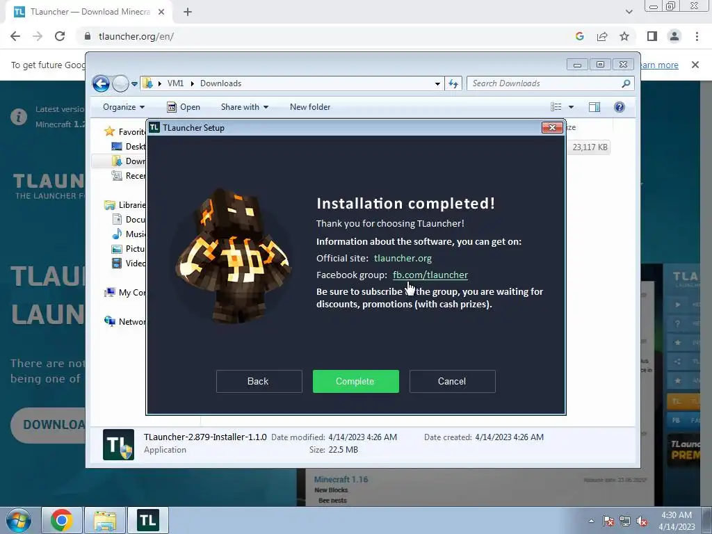Bookmark this page with the star icon

(x=624, y=36)
